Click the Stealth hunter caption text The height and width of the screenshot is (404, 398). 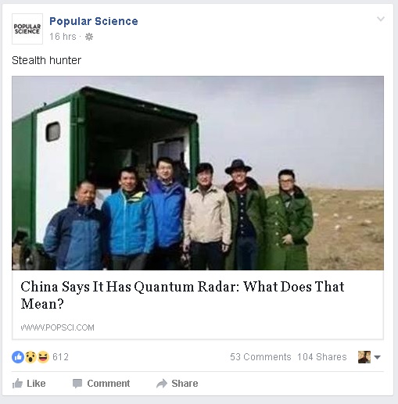[47, 60]
